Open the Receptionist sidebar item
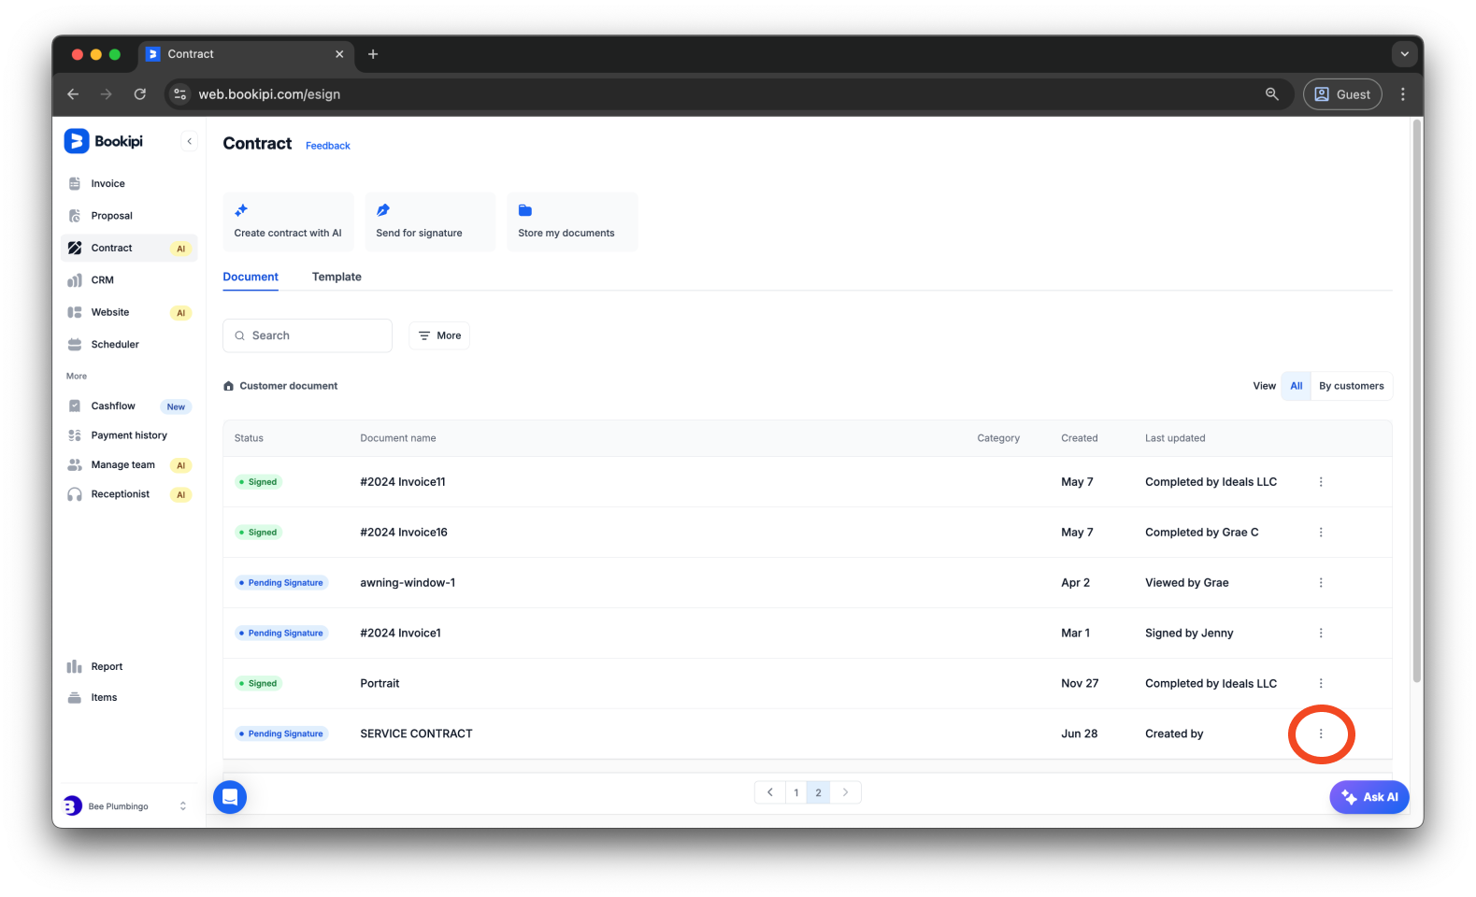 [x=120, y=494]
